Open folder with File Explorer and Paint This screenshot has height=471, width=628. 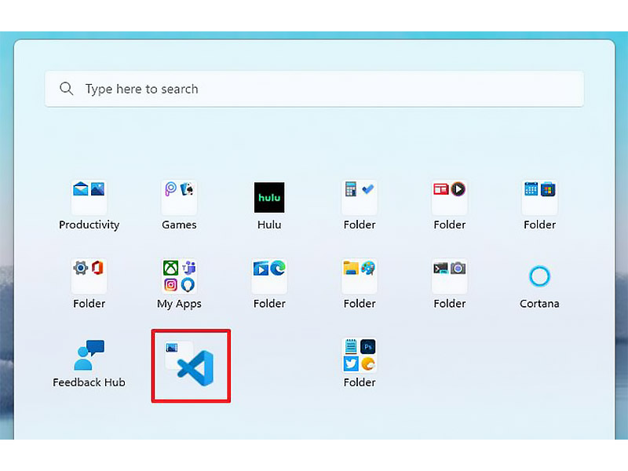point(360,276)
